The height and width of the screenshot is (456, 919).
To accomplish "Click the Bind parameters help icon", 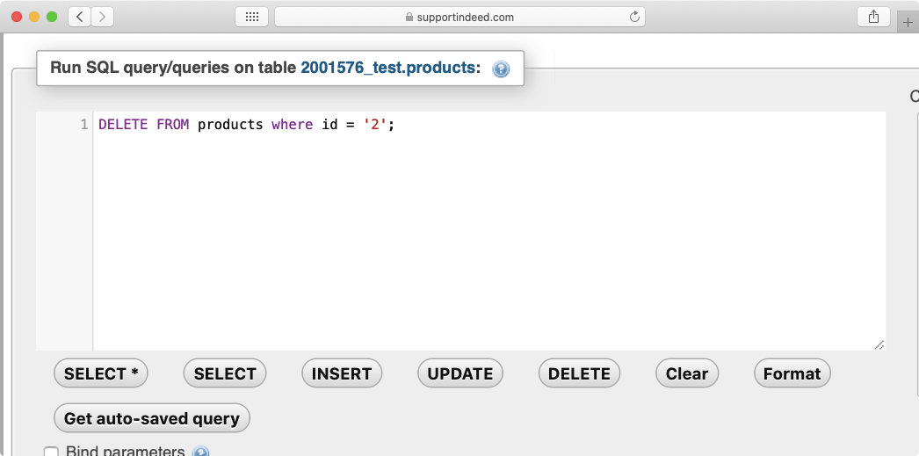I will click(x=200, y=452).
